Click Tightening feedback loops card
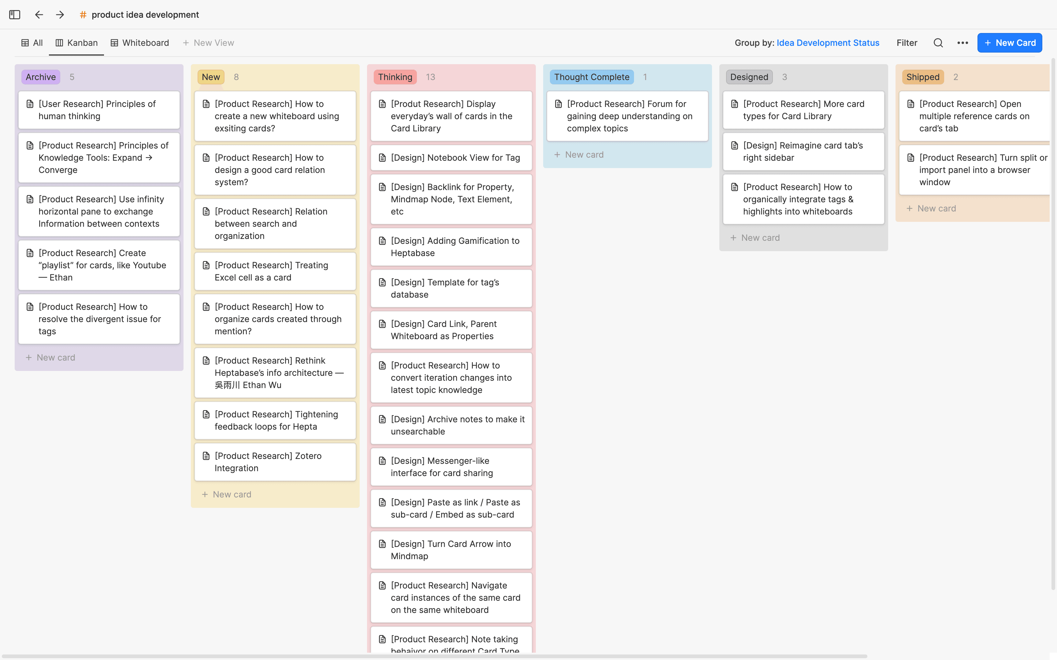The image size is (1057, 660). tap(276, 420)
